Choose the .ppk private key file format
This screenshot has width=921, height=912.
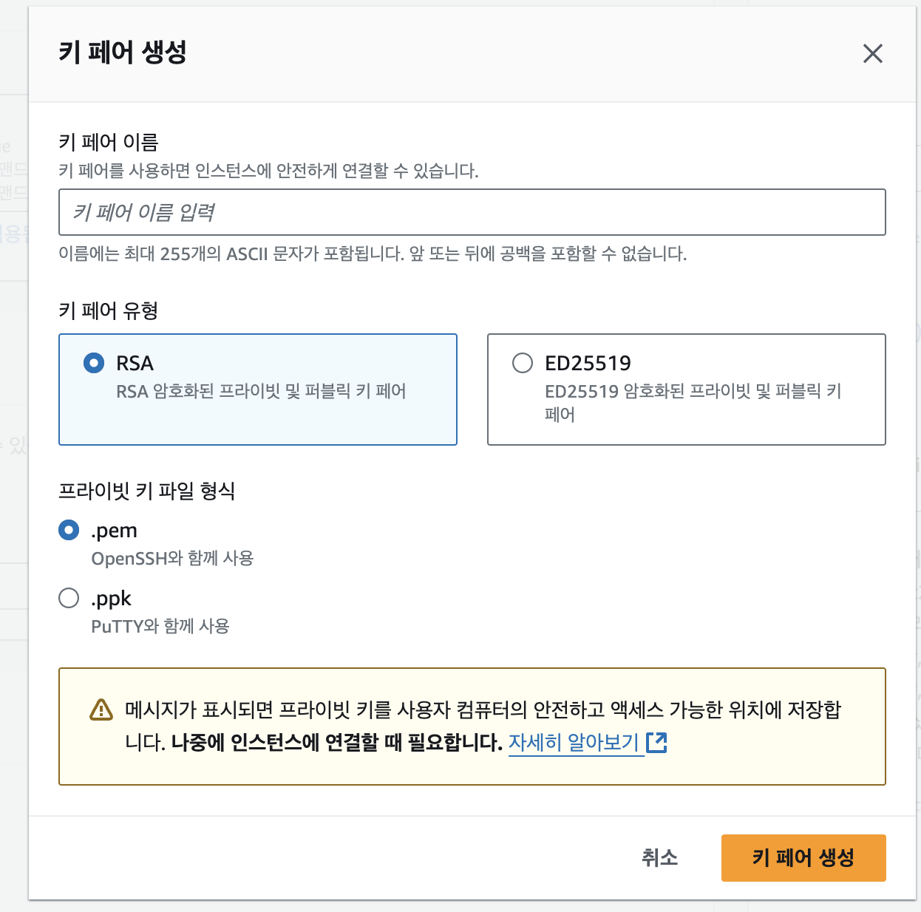click(x=67, y=598)
